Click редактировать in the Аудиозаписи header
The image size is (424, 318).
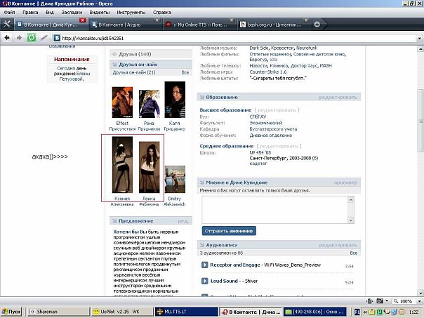[338, 245]
